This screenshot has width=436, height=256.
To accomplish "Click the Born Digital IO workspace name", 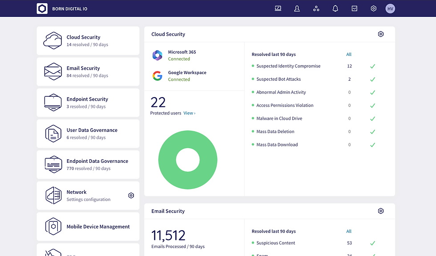I will coord(70,9).
